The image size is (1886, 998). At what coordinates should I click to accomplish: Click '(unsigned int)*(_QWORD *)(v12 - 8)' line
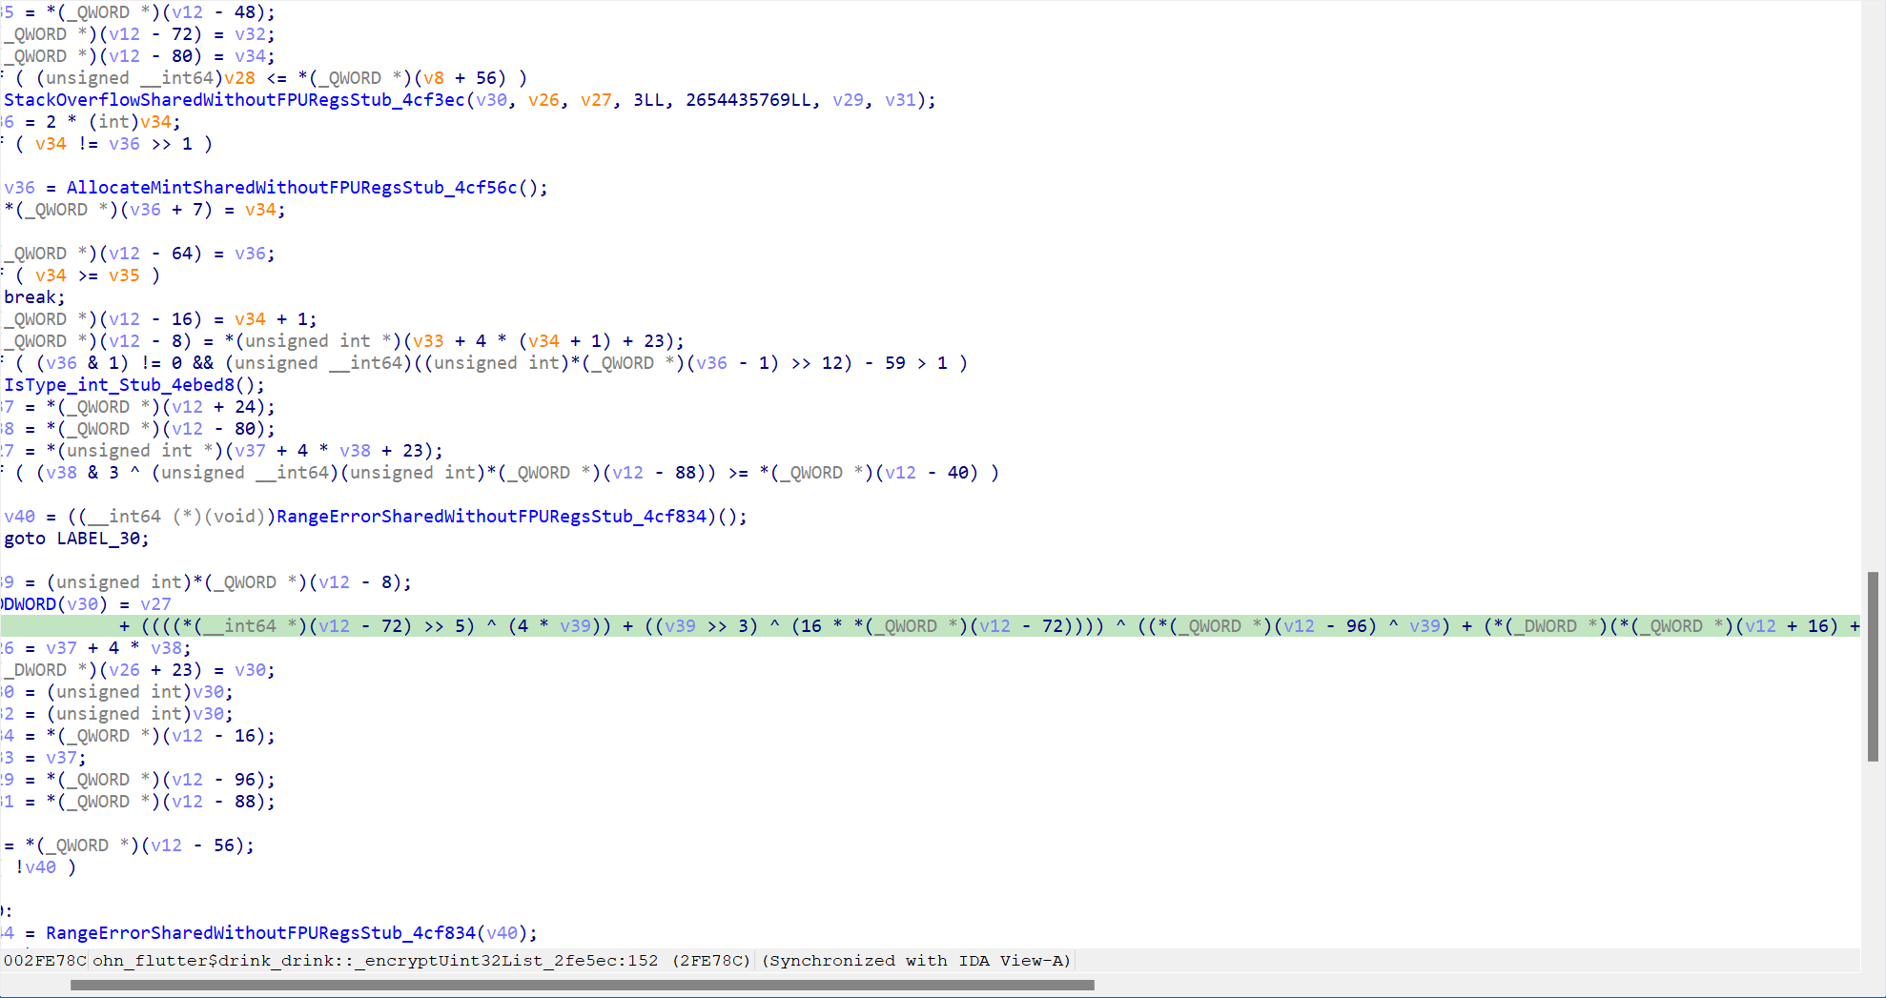pos(229,582)
